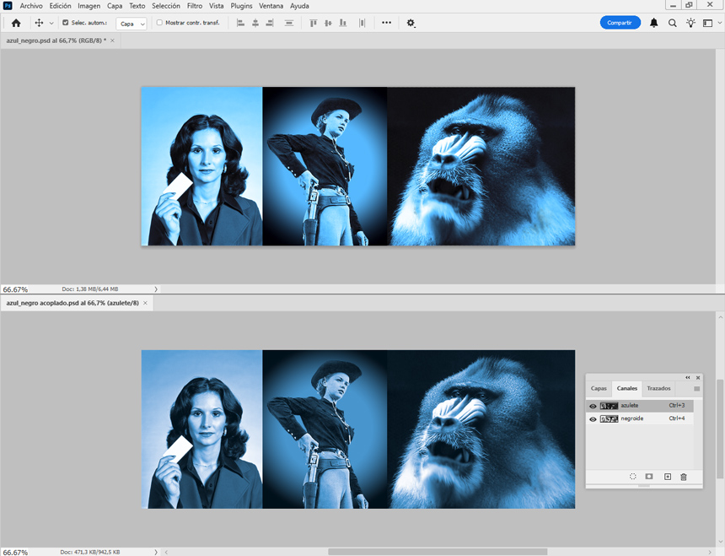This screenshot has height=556, width=725.
Task: Delete current channel with trash icon
Action: click(x=684, y=478)
